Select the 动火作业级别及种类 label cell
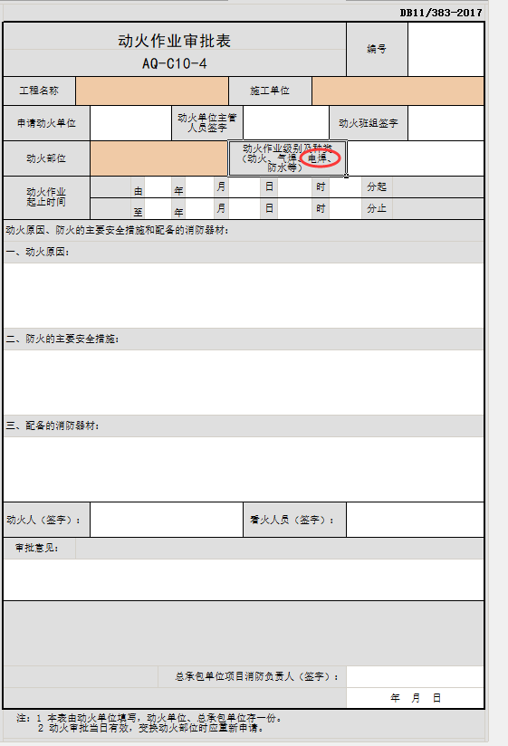The width and height of the screenshot is (508, 746). [x=287, y=158]
